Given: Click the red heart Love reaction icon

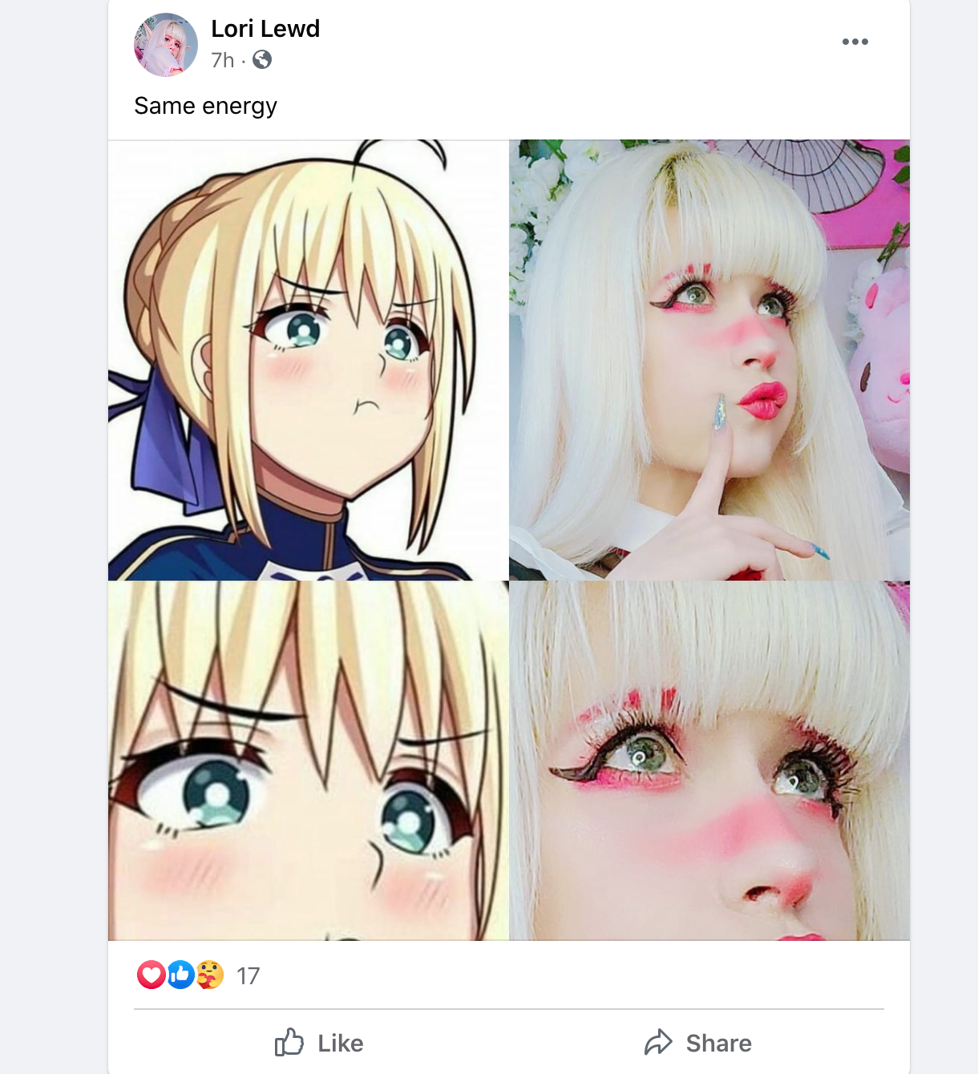Looking at the screenshot, I should (x=151, y=975).
